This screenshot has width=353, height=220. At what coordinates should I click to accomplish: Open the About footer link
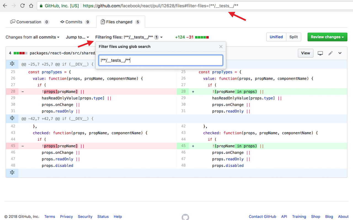(343, 217)
